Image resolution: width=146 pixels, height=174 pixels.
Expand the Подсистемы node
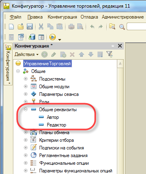[25, 79]
